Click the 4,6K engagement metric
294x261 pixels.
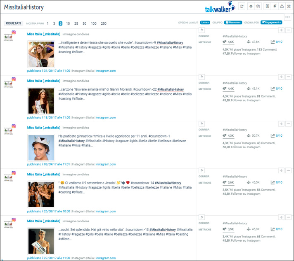pyautogui.click(x=228, y=42)
